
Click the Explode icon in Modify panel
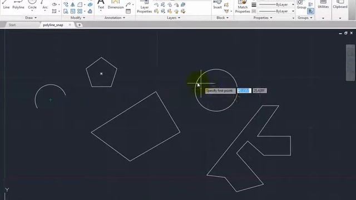(90, 4)
